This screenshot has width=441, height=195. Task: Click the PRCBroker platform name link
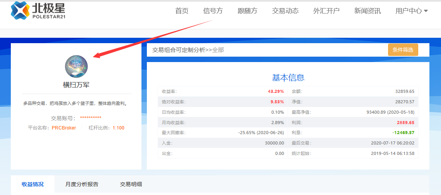tap(64, 128)
